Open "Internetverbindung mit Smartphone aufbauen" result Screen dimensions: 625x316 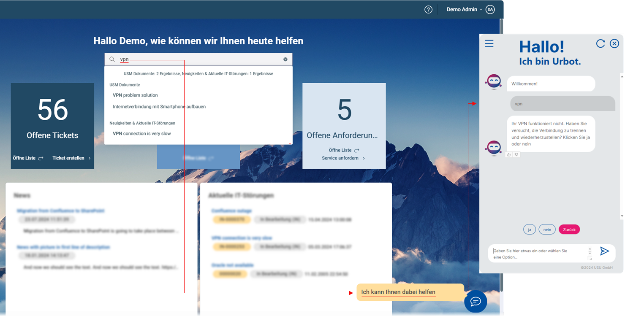point(159,107)
